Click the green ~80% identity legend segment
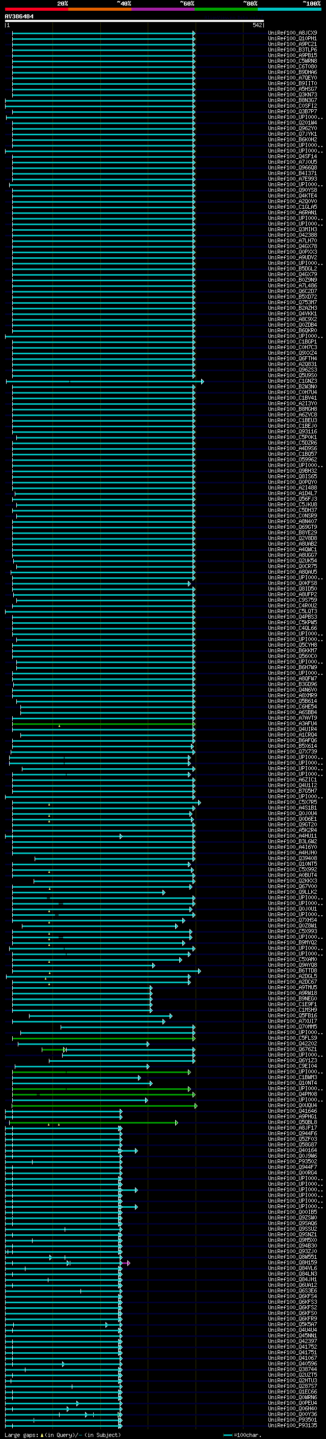326x1439 pixels. [x=226, y=10]
